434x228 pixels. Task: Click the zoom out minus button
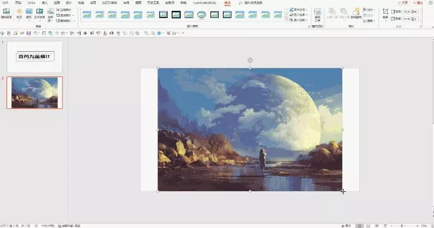(392, 226)
